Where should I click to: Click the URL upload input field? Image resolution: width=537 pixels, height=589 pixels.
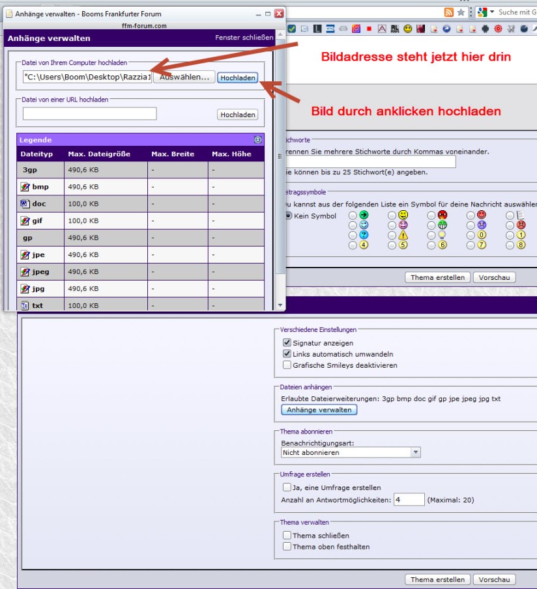point(90,114)
